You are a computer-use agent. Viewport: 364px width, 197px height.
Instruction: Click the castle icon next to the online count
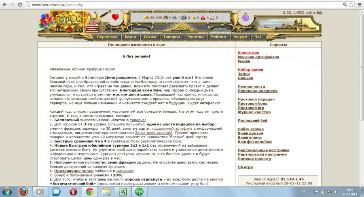tap(320, 13)
